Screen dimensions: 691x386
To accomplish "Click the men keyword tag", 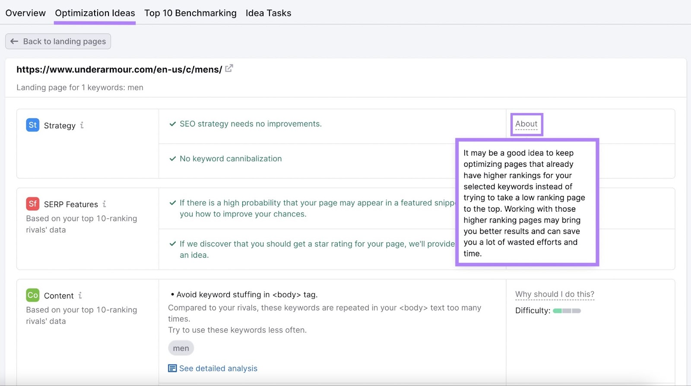I will tap(181, 348).
